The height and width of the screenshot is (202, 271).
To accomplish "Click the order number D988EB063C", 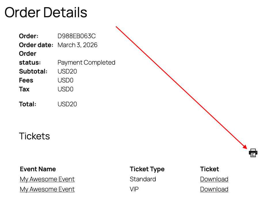I will (77, 36).
